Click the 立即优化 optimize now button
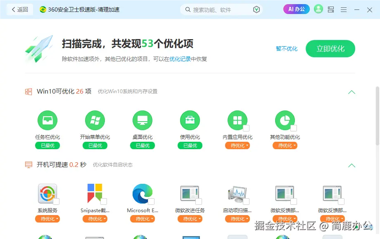The height and width of the screenshot is (239, 380). [x=330, y=49]
